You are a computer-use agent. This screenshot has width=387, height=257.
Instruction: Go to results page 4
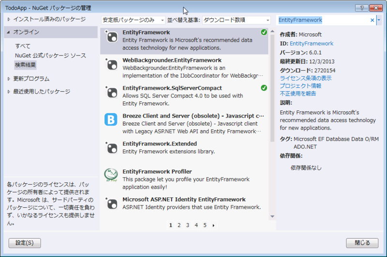pos(196,225)
